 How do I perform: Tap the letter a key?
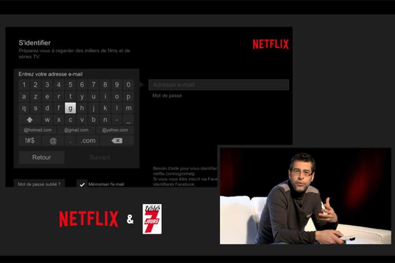[x=24, y=96]
